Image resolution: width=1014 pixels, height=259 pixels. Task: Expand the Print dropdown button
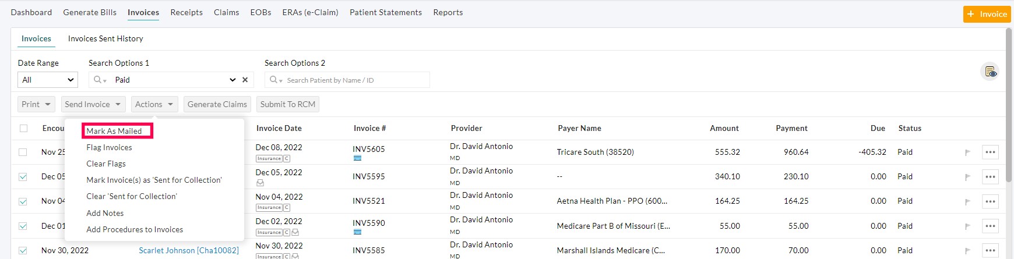click(36, 104)
